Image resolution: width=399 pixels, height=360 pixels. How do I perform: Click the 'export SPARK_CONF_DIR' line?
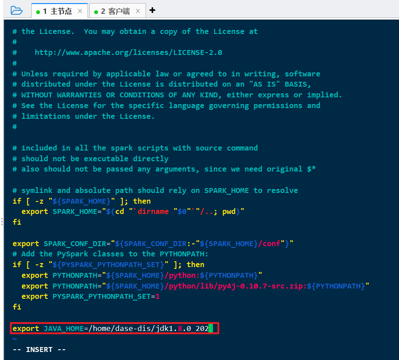tap(153, 244)
